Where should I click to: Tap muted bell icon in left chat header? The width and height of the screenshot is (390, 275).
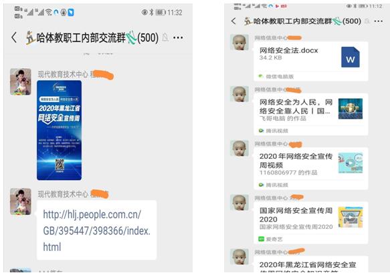165,38
